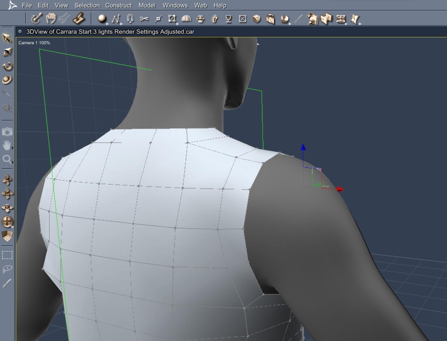This screenshot has width=447, height=341.
Task: Expand the Polyline tool flyout arrow
Action: (x=121, y=24)
